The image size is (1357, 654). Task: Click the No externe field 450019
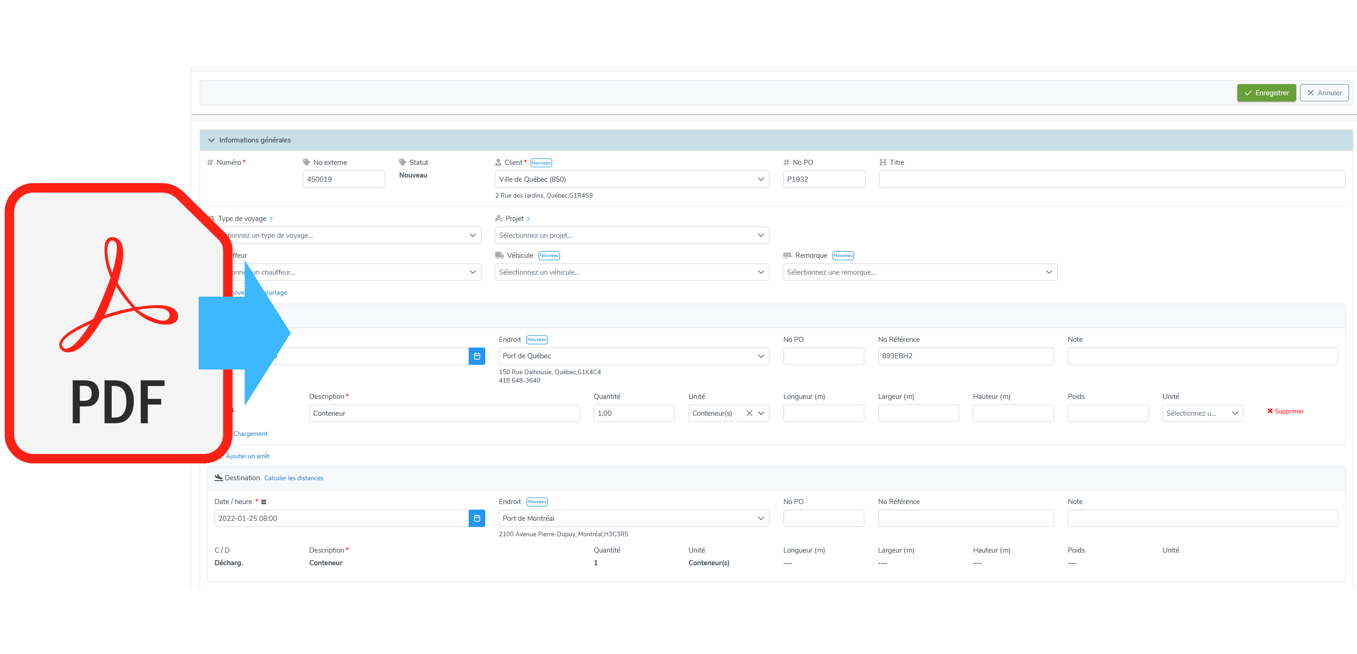click(x=344, y=179)
